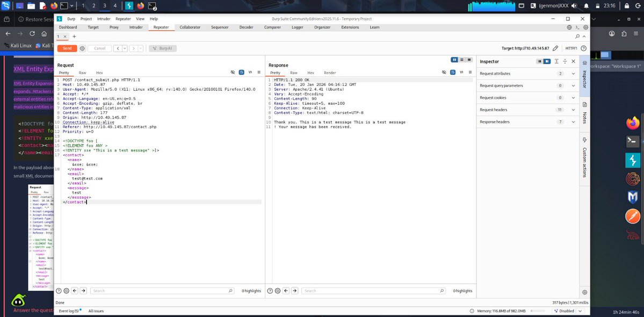Click the Cancel button
The image size is (644, 317).
click(x=99, y=48)
